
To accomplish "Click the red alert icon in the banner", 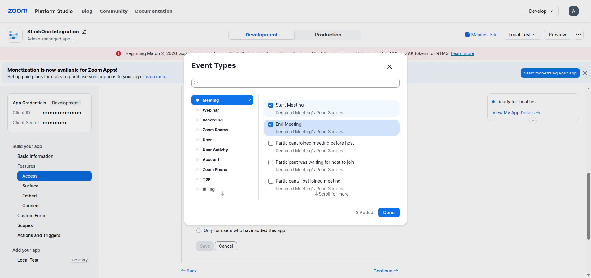I will click(x=119, y=53).
